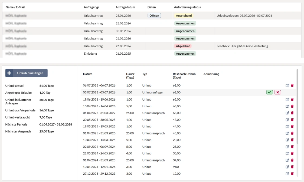
Task: Delete the 01.04.2025 Urlaubsanspruch entry
Action: (292, 133)
